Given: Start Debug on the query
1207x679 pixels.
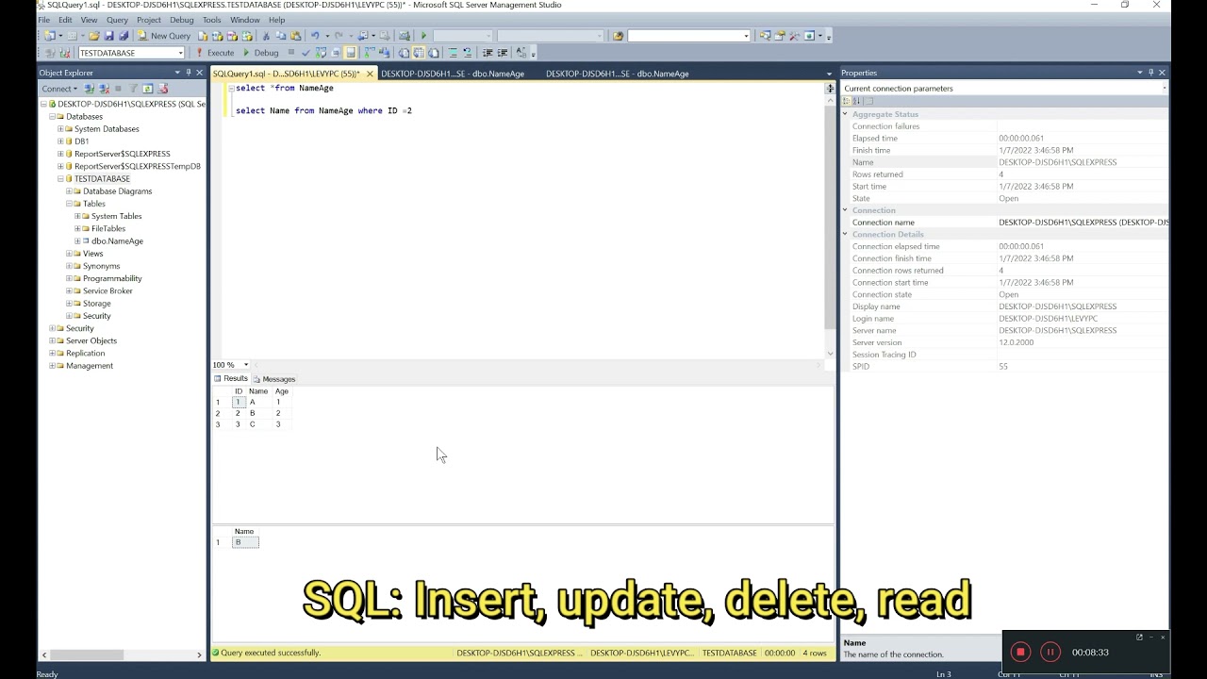Looking at the screenshot, I should pyautogui.click(x=261, y=53).
